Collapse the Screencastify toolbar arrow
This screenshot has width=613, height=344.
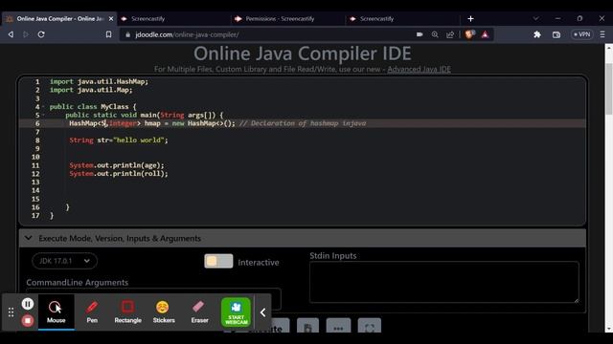pyautogui.click(x=263, y=312)
